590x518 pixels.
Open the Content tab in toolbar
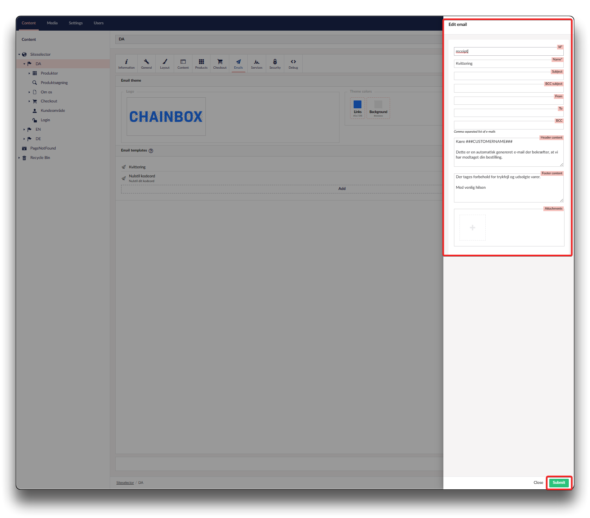[183, 64]
